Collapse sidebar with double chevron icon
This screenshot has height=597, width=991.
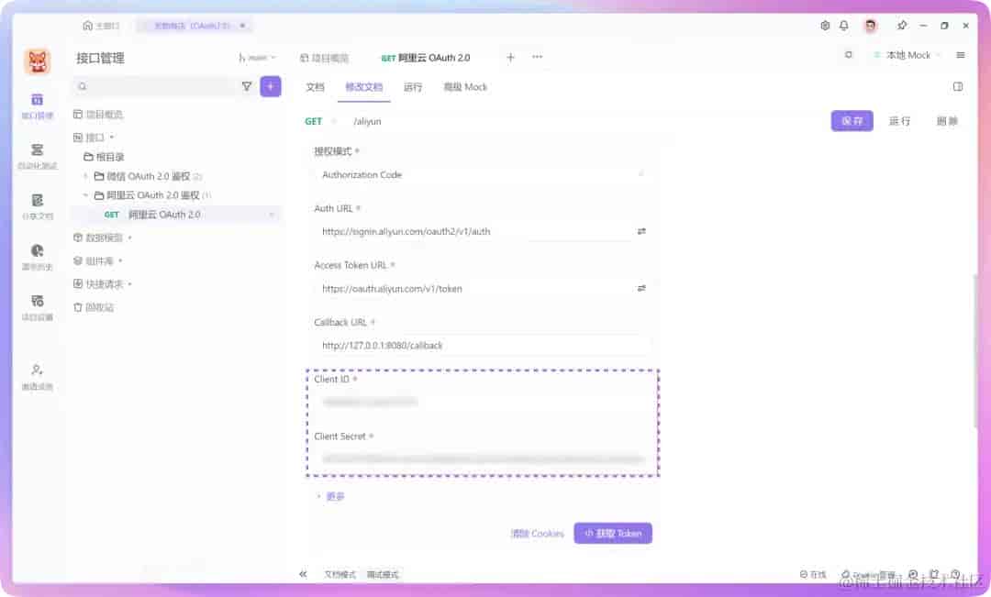point(303,574)
